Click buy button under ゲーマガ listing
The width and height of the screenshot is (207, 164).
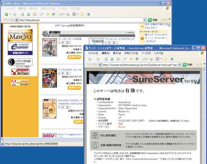pyautogui.click(x=74, y=57)
